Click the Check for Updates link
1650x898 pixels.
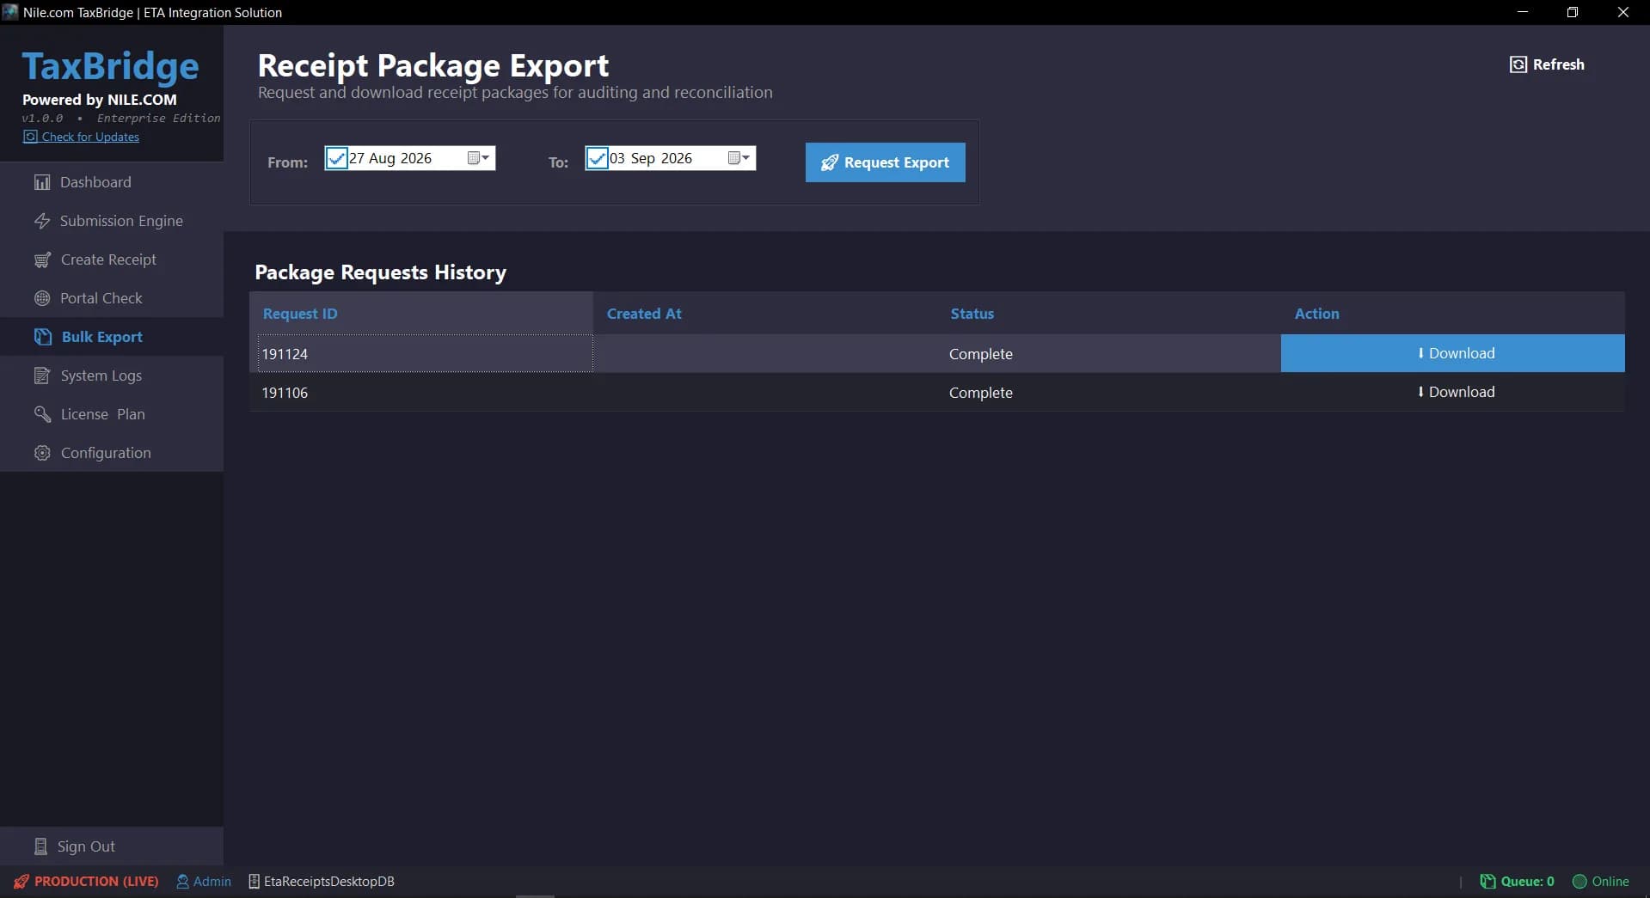90,137
